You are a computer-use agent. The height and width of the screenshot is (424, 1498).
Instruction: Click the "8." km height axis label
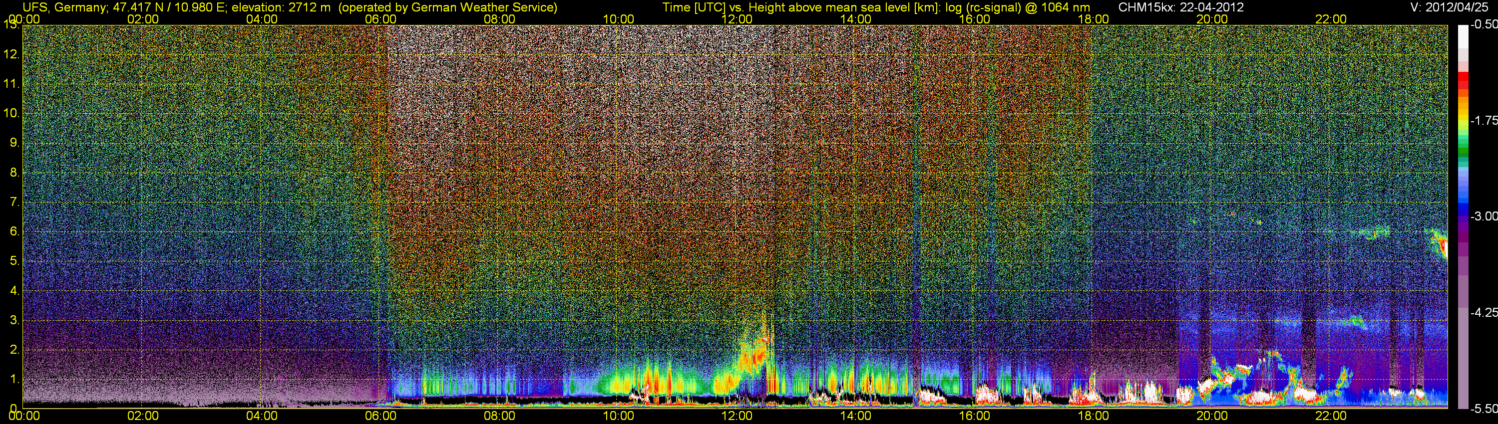coord(14,173)
